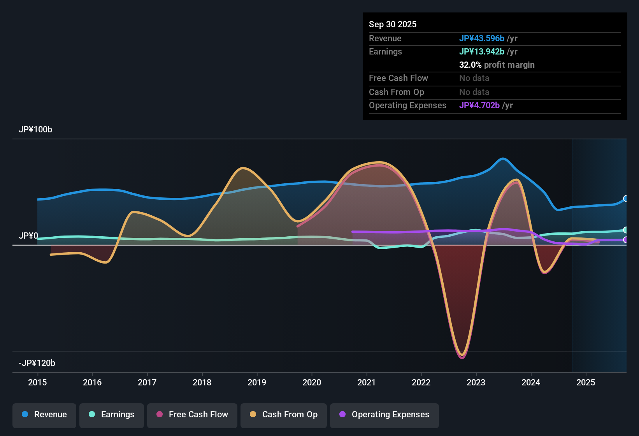639x436 pixels.
Task: Click the Operating Expenses endpoint marker
Action: coord(625,240)
